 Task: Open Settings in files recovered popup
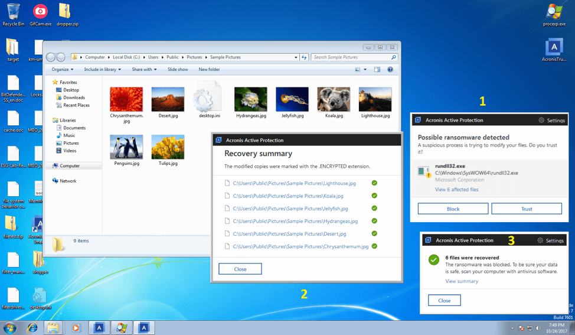tap(550, 240)
